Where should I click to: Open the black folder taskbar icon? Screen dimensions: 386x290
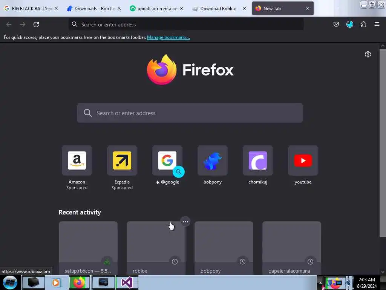point(33,282)
